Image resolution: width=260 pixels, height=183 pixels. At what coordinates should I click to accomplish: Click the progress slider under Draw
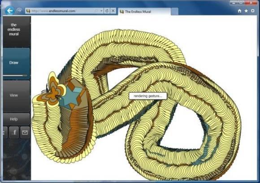point(15,76)
